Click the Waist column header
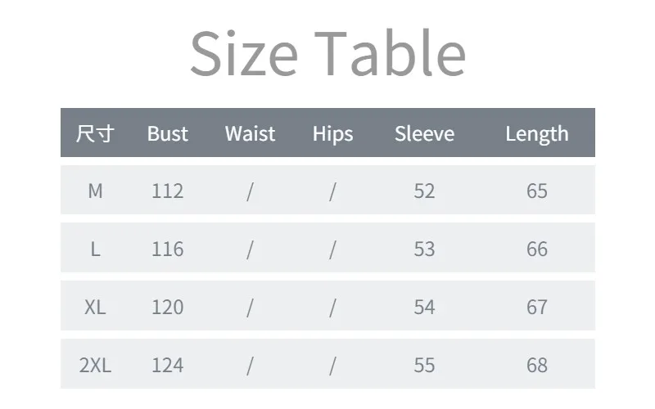 click(250, 133)
